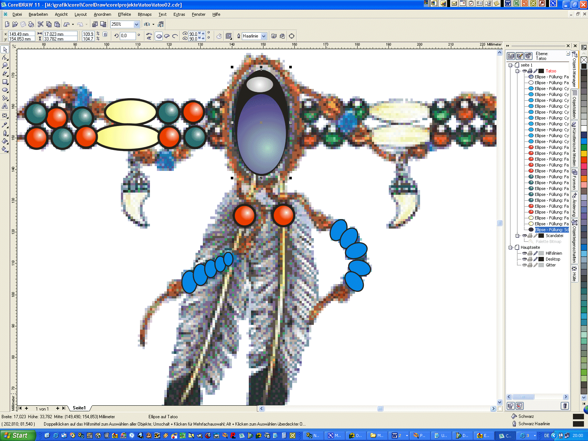Viewport: 588px width, 441px height.
Task: Click the Import icon in toolbar
Action: [x=95, y=24]
